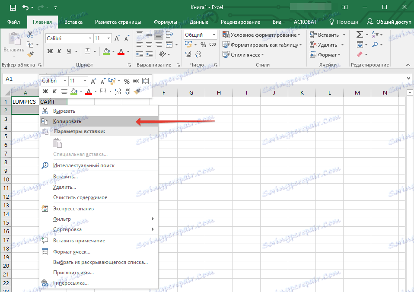The height and width of the screenshot is (292, 414).
Task: Switch to the Формулы ribbon tab
Action: coord(165,22)
